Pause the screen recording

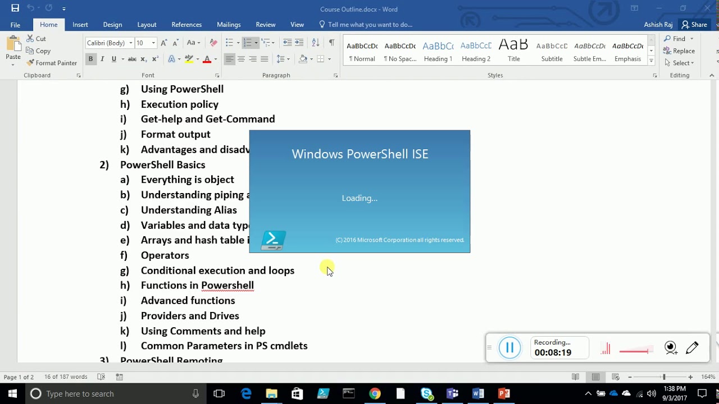coord(510,348)
